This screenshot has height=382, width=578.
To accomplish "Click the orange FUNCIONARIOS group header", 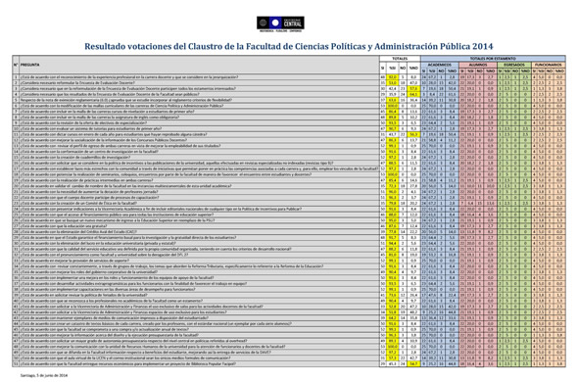I will click(x=549, y=65).
